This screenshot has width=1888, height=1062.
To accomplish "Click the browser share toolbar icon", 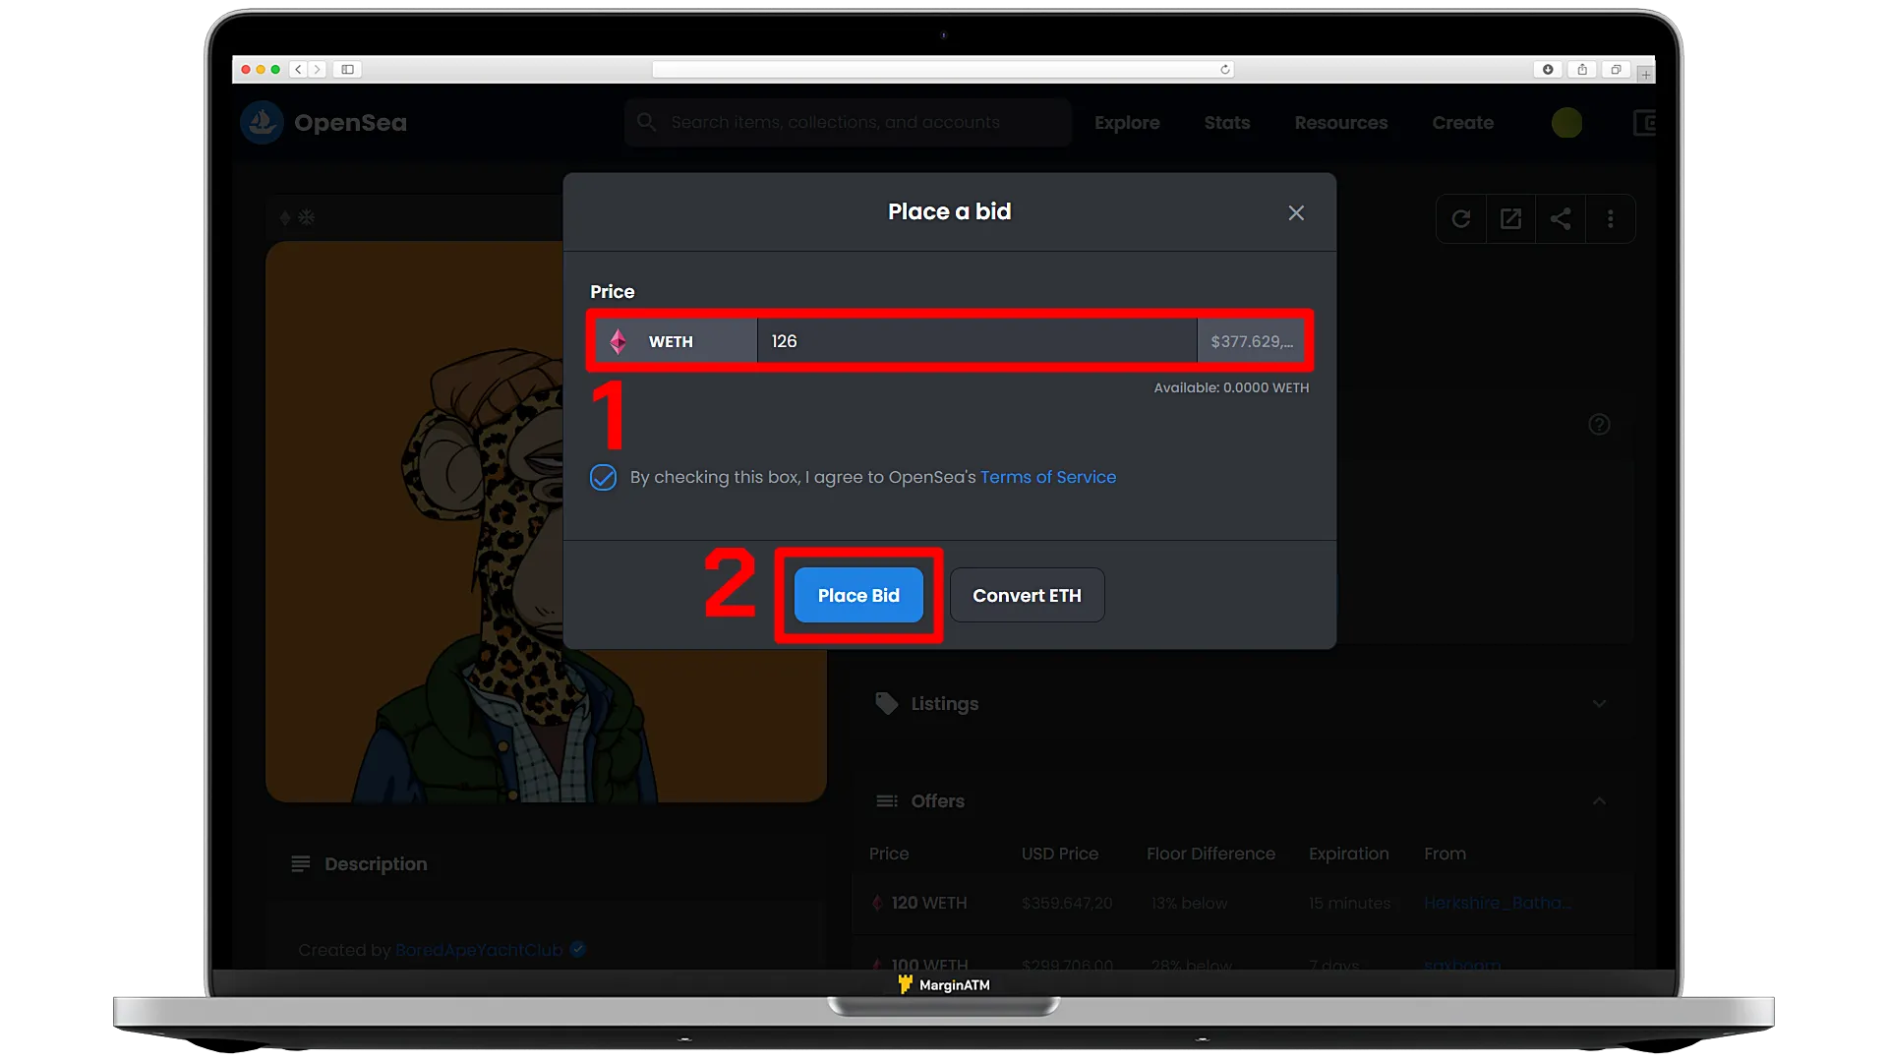I will 1582,70.
